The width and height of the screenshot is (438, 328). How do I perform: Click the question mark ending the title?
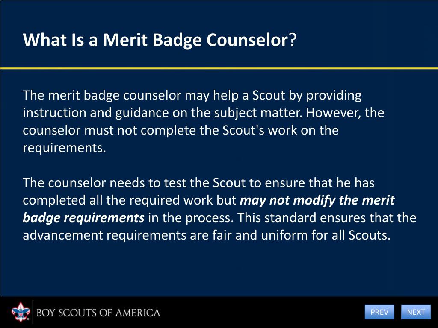tap(292, 40)
